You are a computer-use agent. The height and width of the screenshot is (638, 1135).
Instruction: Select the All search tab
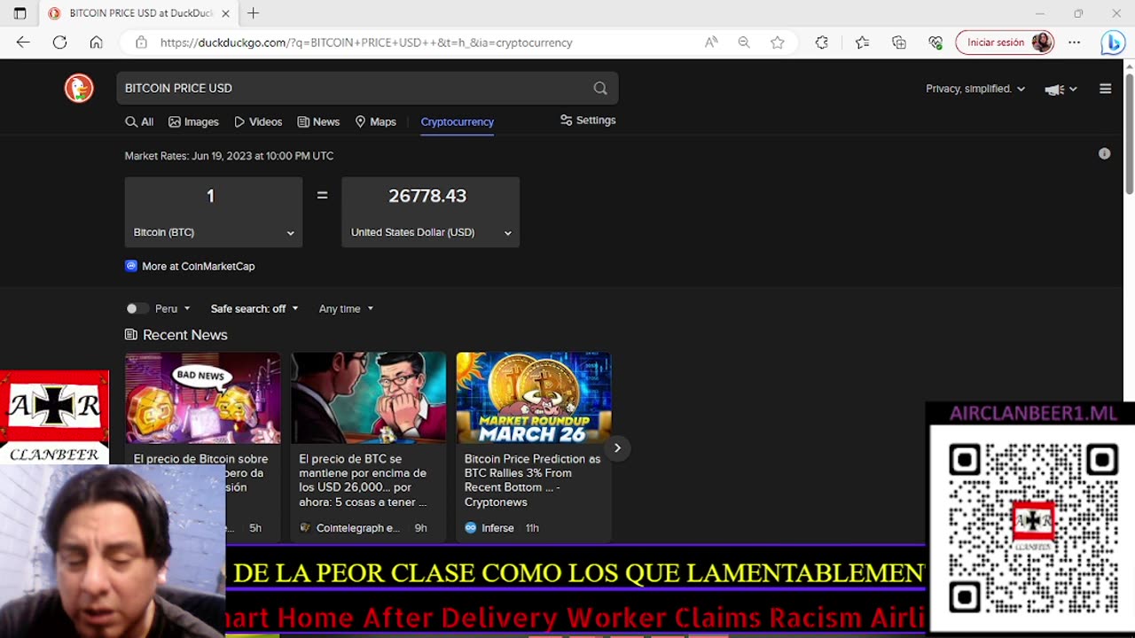(139, 122)
